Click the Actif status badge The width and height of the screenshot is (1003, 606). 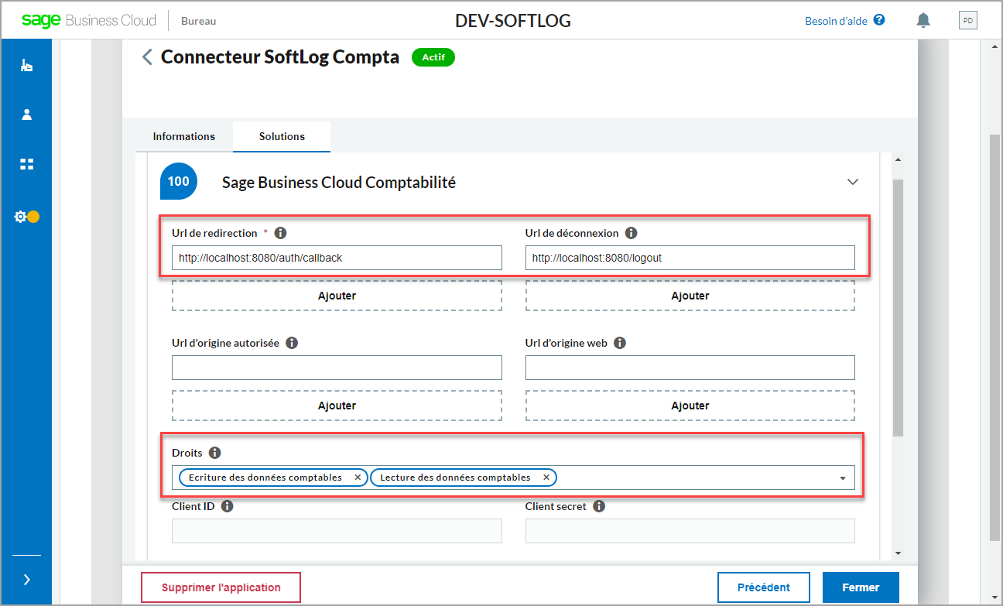pyautogui.click(x=433, y=57)
